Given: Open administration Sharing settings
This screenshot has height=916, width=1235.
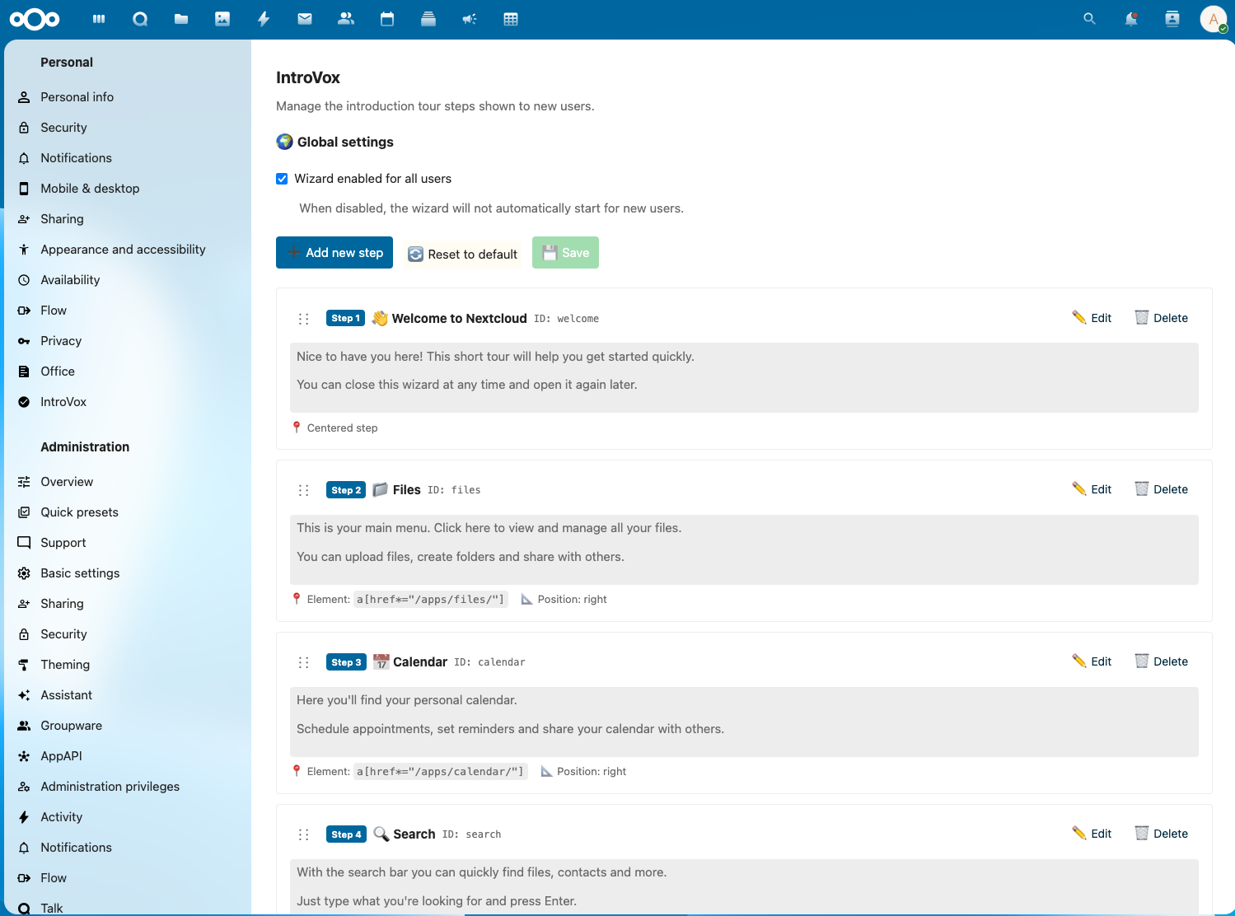Looking at the screenshot, I should pyautogui.click(x=128, y=604).
